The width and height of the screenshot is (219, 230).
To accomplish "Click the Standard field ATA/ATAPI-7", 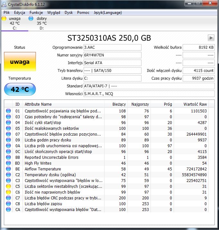I will click(149, 86).
